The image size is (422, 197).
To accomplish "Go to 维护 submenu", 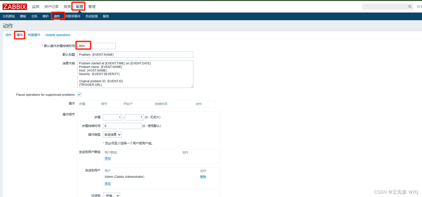I will [46, 16].
